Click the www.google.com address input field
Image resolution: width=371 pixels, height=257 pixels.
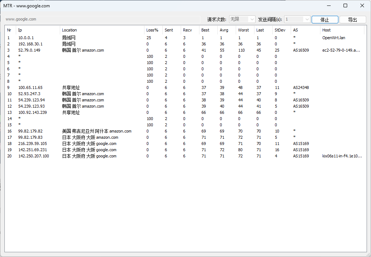point(102,19)
